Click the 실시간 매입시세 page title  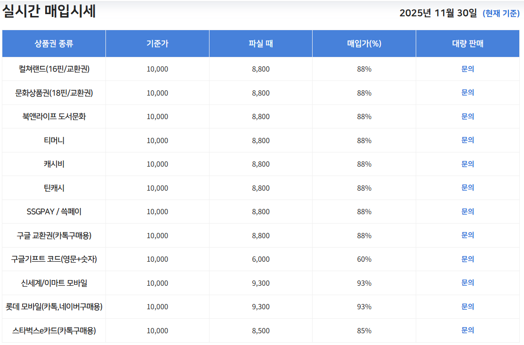(49, 11)
